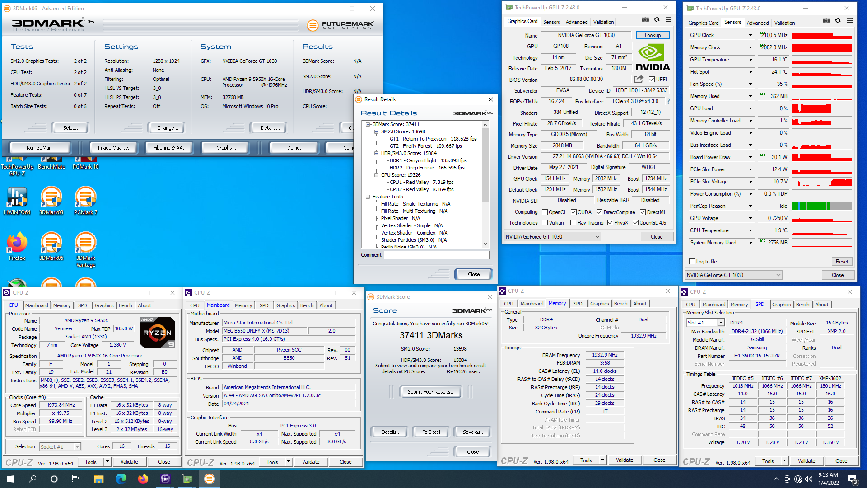867x488 pixels.
Task: Enable the Log to file checkbox
Action: [692, 262]
